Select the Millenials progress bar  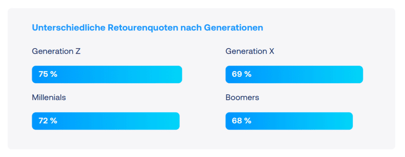[106, 121]
